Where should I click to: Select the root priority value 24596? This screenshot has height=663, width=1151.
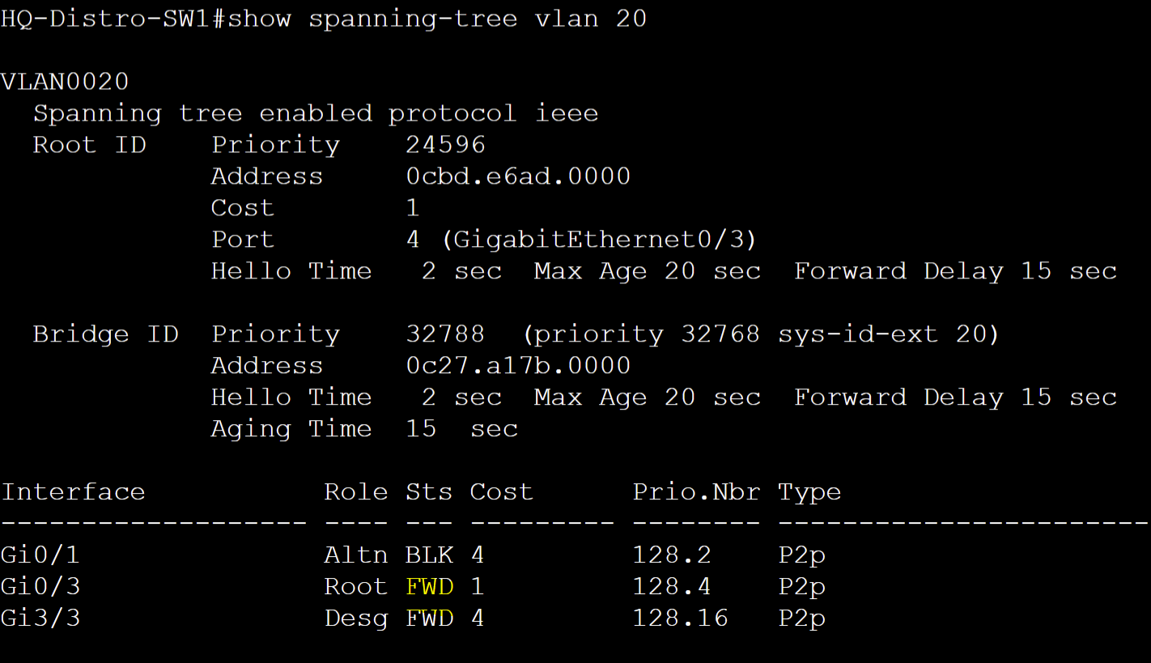[x=445, y=145]
